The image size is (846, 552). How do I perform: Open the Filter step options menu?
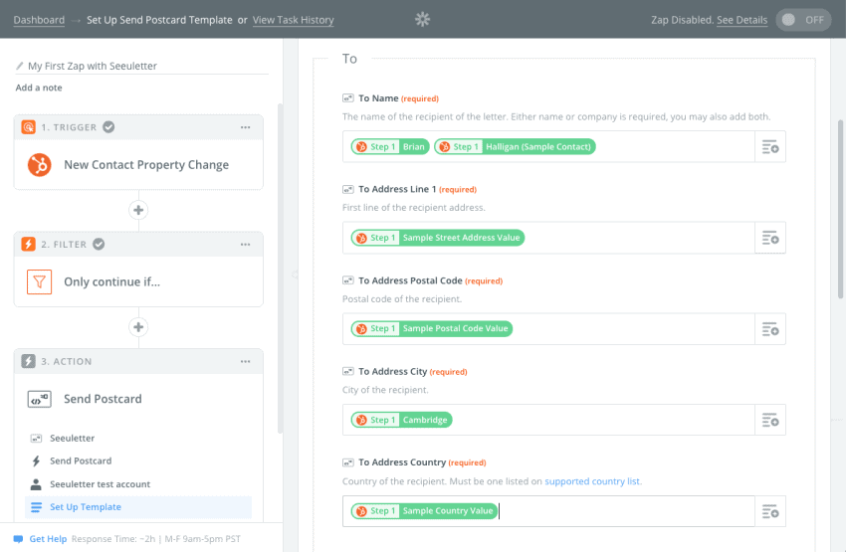click(x=246, y=245)
